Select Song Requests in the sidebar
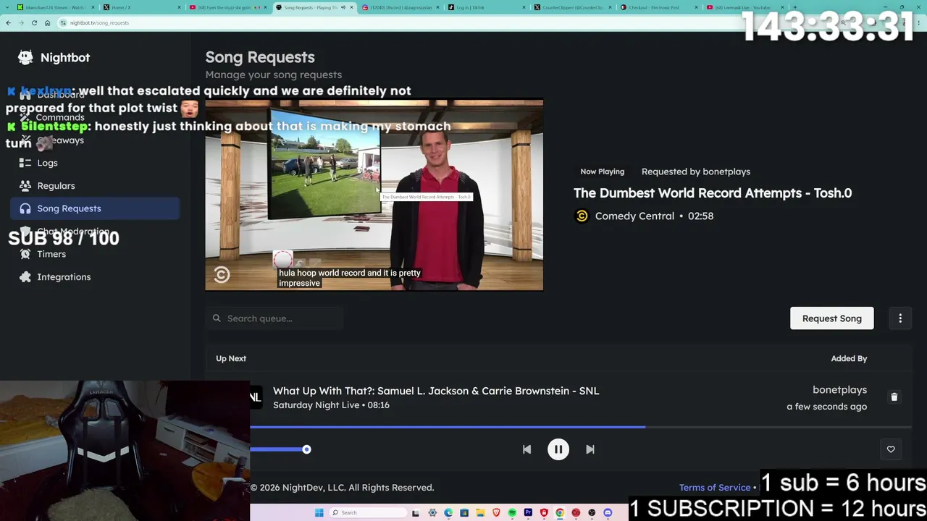The width and height of the screenshot is (927, 521). [x=95, y=208]
